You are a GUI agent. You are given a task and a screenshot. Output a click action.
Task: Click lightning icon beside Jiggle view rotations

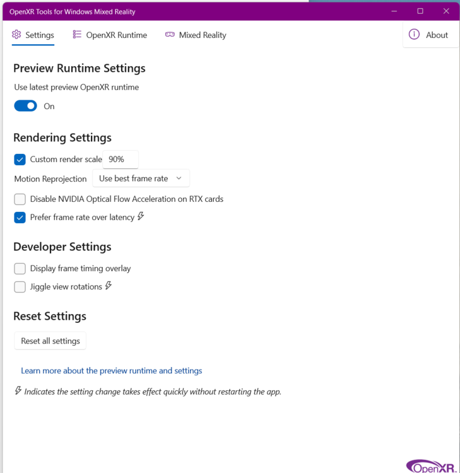point(109,285)
